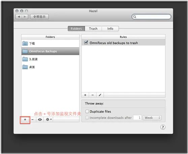Viewport: 188px width, 154px height.
Task: Click the 全部显示 button
Action: click(39, 16)
